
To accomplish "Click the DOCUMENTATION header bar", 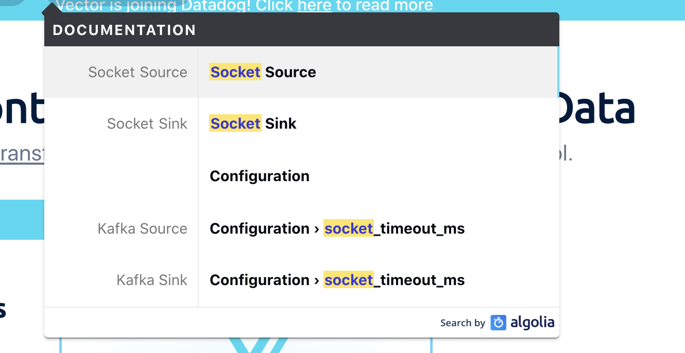I will [x=124, y=29].
